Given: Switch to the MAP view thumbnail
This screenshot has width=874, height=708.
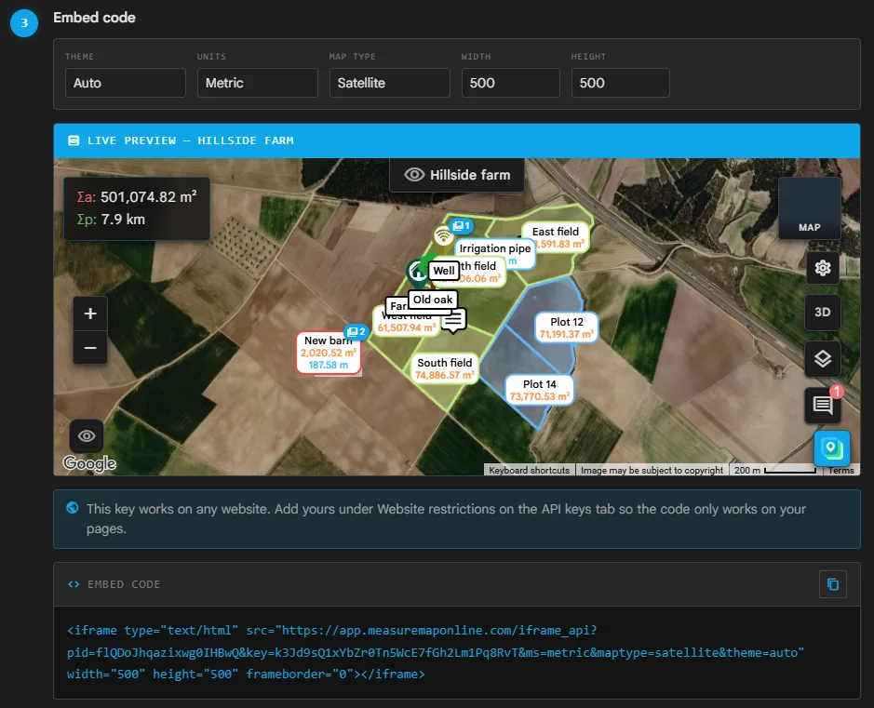Looking at the screenshot, I should click(x=810, y=208).
